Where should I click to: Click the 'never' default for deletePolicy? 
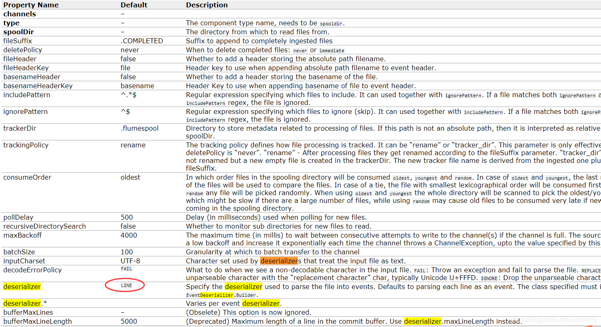(x=130, y=50)
